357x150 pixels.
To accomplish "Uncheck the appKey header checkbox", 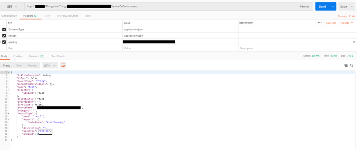I will tap(4, 42).
